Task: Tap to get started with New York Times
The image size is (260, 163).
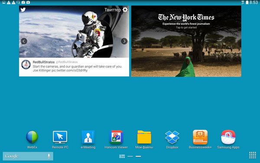Action: [x=186, y=27]
